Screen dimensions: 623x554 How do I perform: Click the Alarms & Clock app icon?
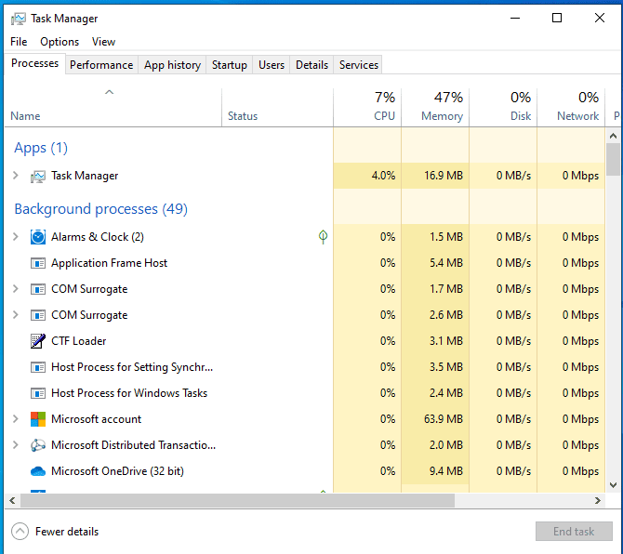tap(38, 237)
